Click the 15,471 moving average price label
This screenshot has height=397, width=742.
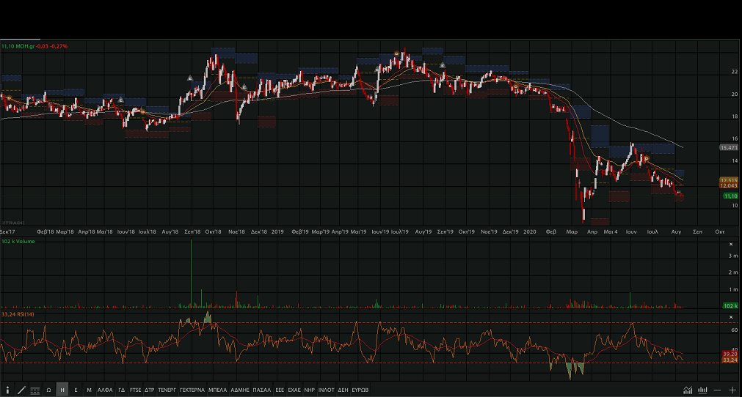point(728,148)
